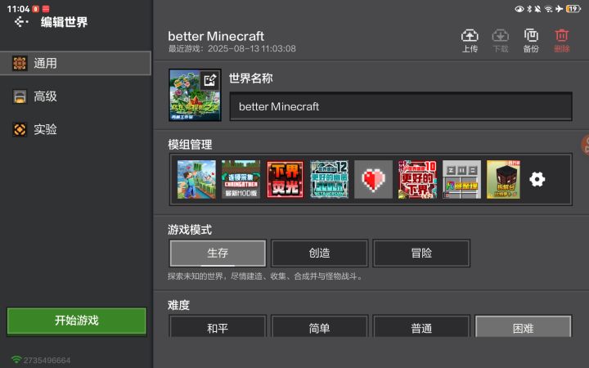589x368 pixels.
Task: Switch to the 通用 general tab
Action: click(75, 63)
